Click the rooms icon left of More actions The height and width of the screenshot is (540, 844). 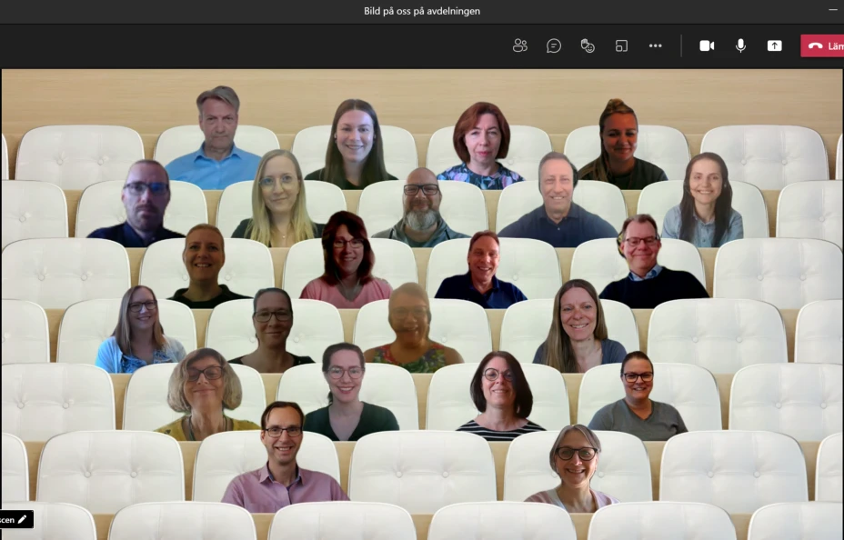coord(621,45)
